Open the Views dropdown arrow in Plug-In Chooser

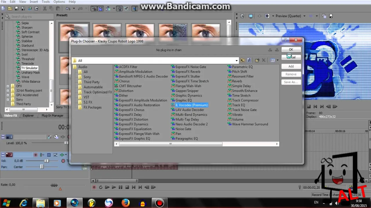coord(277,60)
